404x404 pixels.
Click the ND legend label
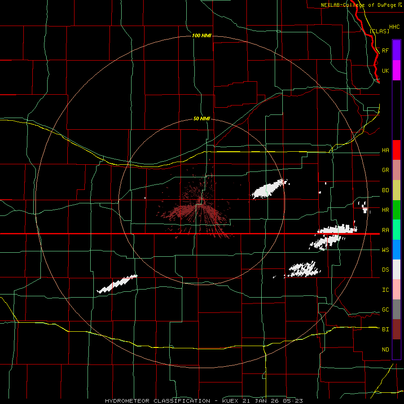pos(386,350)
